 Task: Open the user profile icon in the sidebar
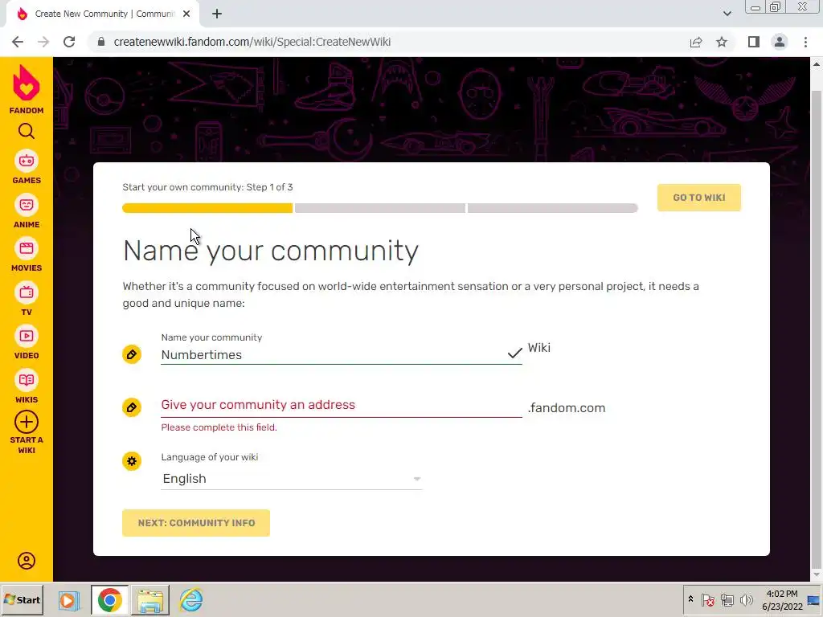27,561
